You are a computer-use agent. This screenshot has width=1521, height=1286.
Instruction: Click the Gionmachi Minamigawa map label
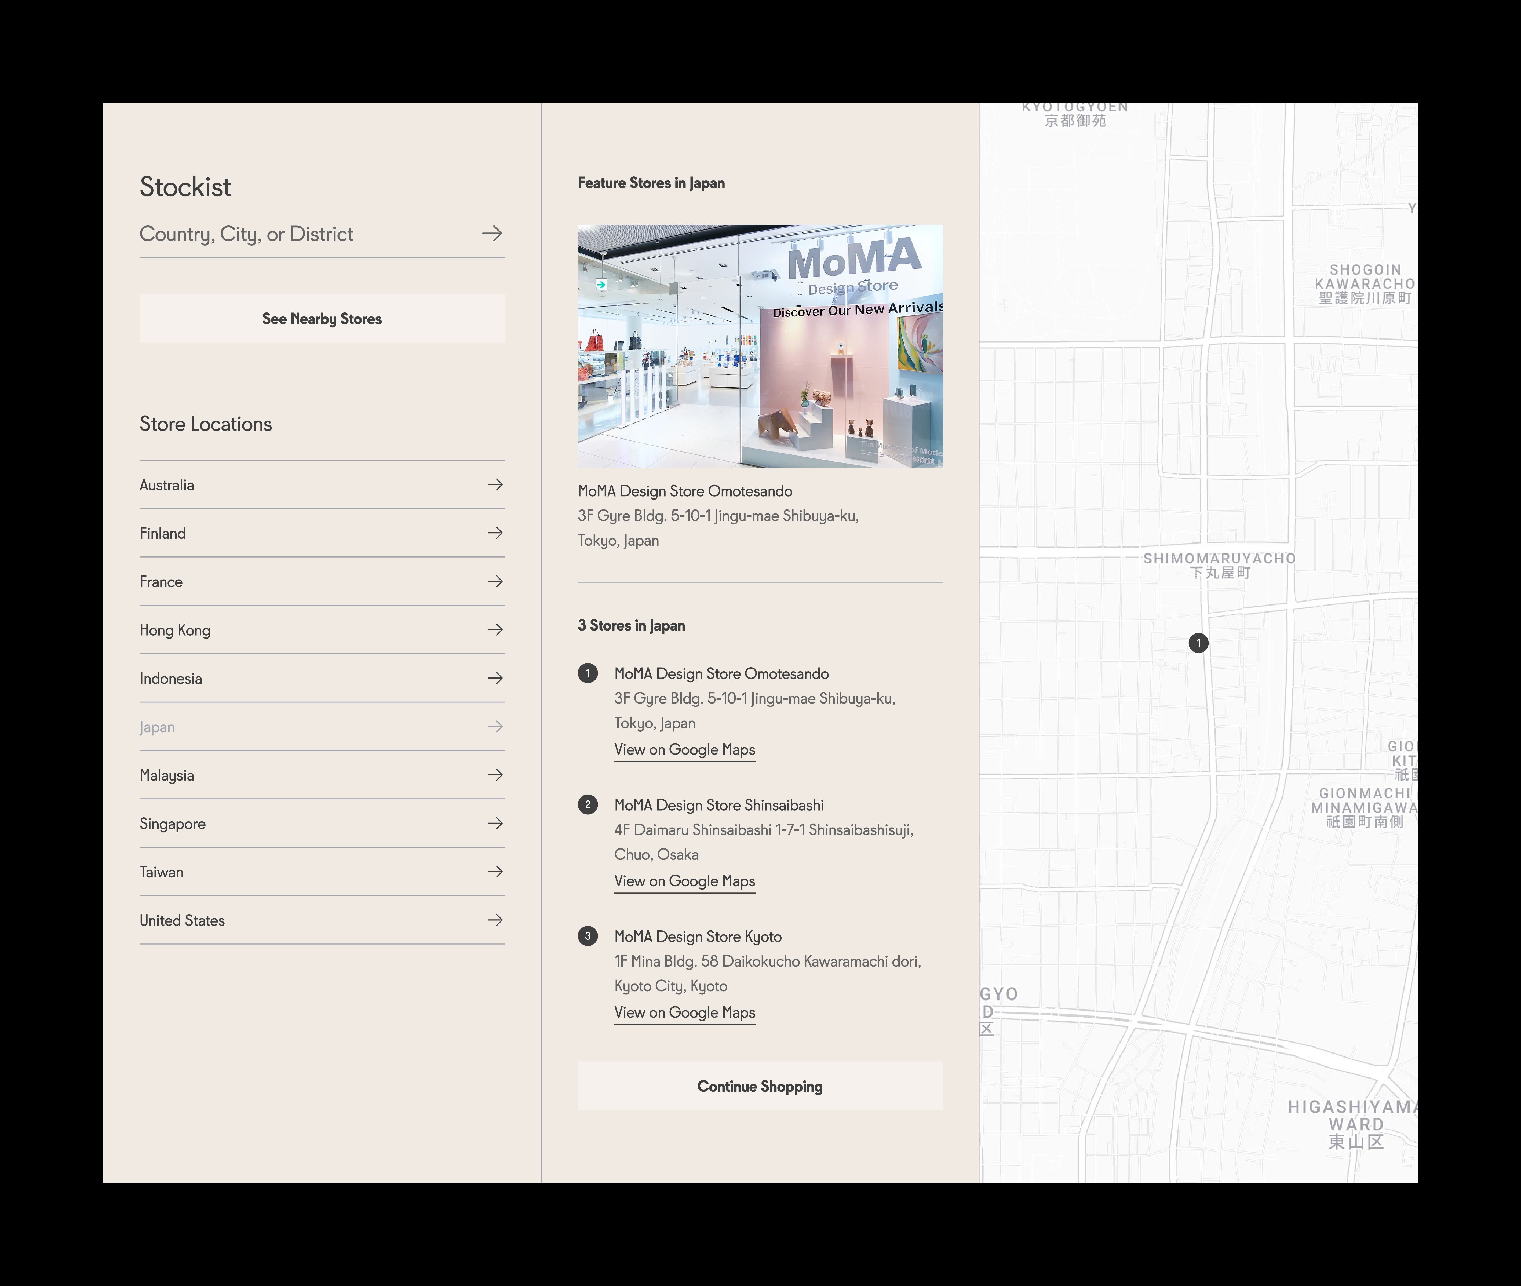click(x=1364, y=807)
